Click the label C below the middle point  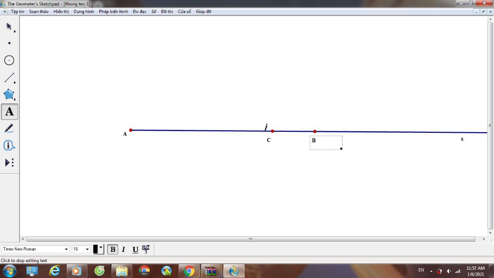click(269, 140)
